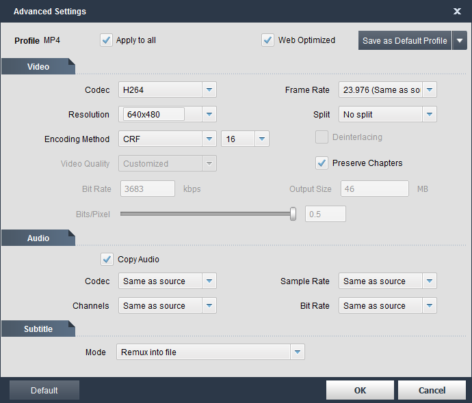Click the 640x480 resolution field
The image size is (472, 403).
pos(153,114)
